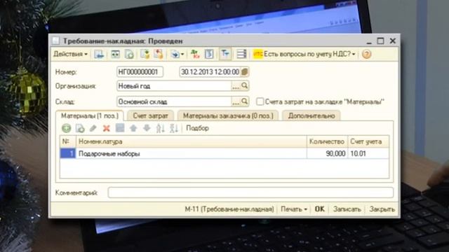
Task: Click the Номенклатура column header
Action: pyautogui.click(x=192, y=141)
